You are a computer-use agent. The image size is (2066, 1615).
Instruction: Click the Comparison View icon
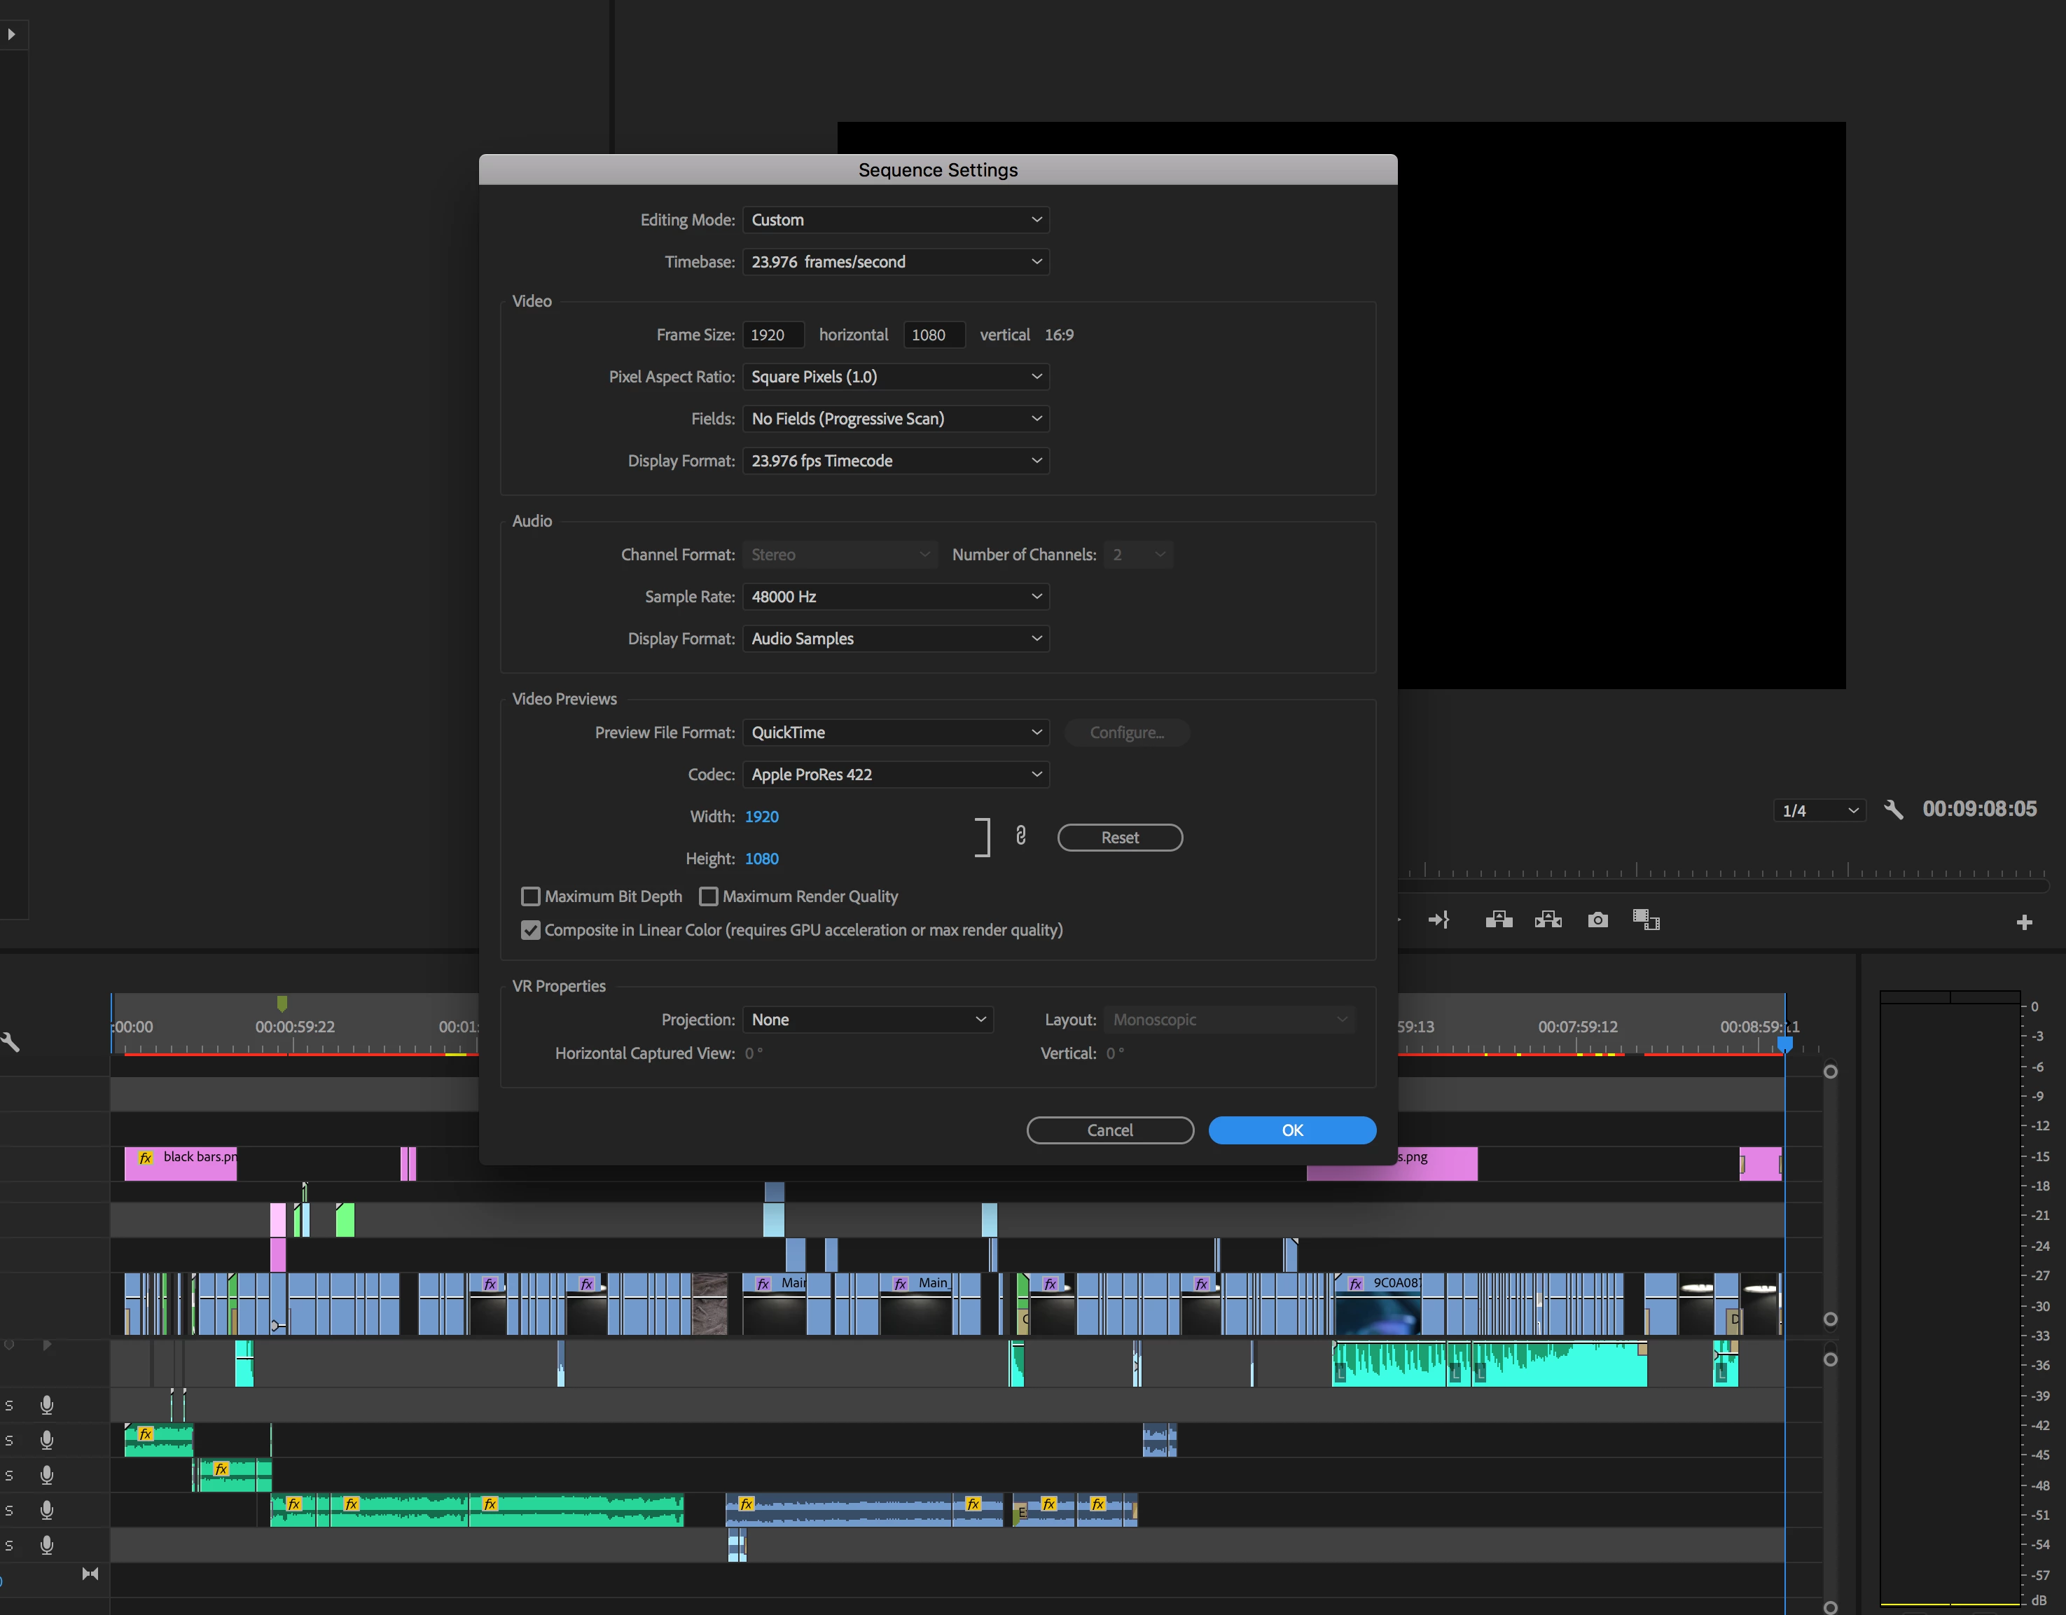pyautogui.click(x=1646, y=920)
